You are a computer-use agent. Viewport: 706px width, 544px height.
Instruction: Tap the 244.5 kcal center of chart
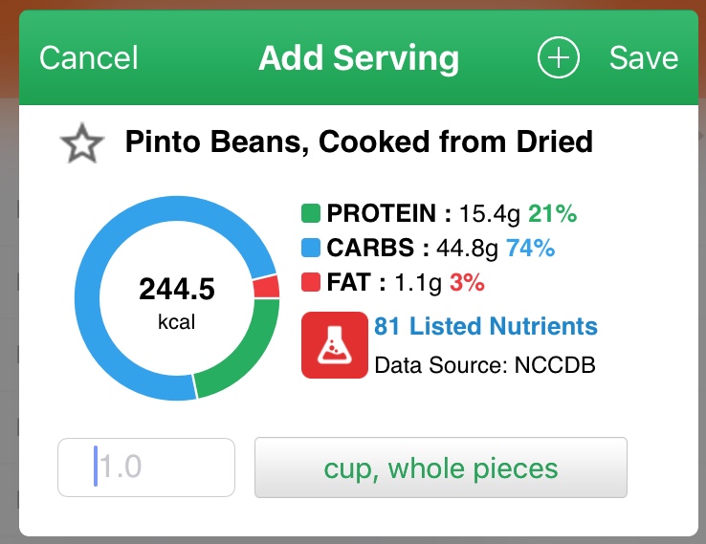pyautogui.click(x=177, y=301)
